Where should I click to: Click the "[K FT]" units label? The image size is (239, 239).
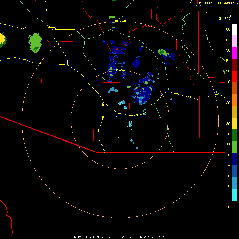[224, 18]
